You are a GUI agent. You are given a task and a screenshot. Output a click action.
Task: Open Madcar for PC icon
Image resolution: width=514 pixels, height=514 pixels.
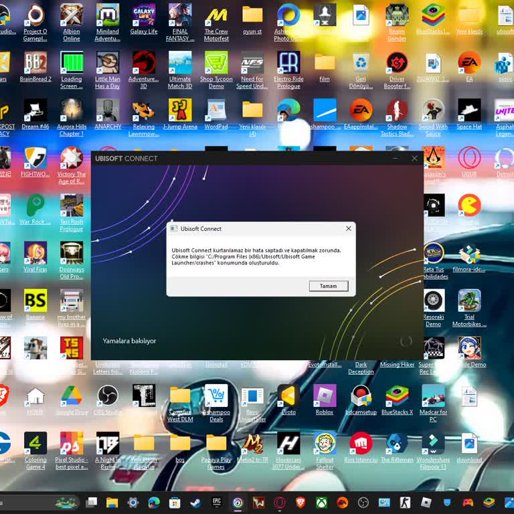click(x=434, y=403)
